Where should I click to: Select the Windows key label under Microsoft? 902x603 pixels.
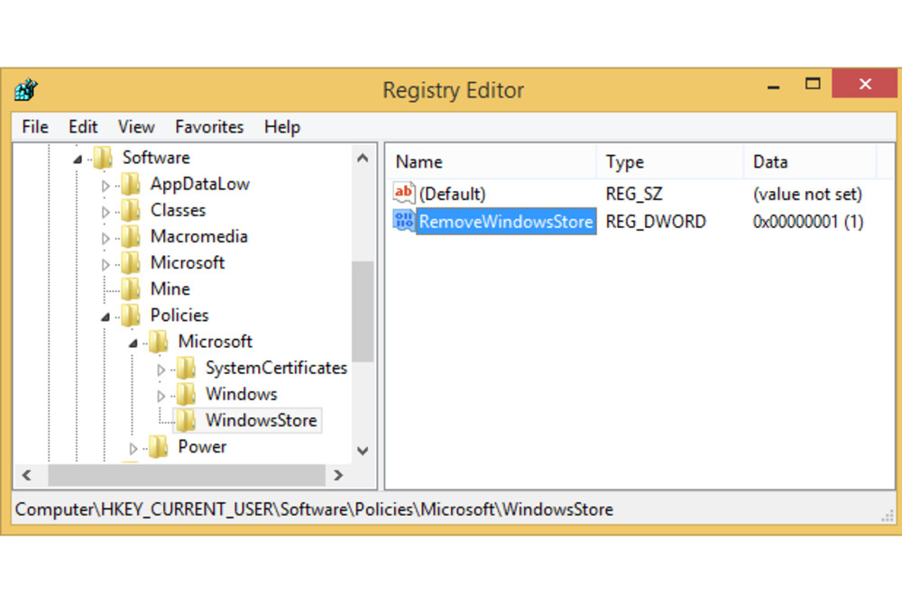[x=242, y=394]
